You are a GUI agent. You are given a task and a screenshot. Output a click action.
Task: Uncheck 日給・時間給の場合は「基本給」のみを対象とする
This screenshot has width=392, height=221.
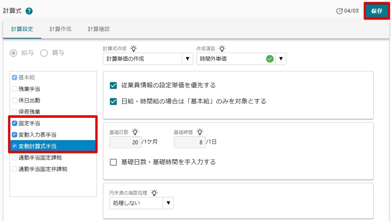click(113, 102)
